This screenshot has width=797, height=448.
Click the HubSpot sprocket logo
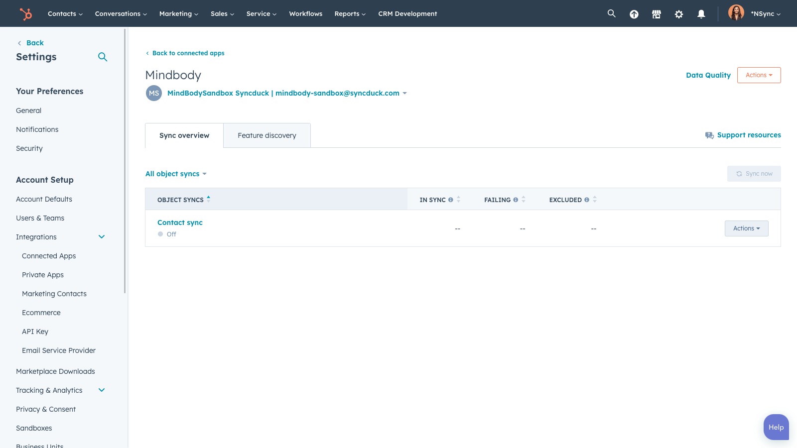(x=25, y=13)
